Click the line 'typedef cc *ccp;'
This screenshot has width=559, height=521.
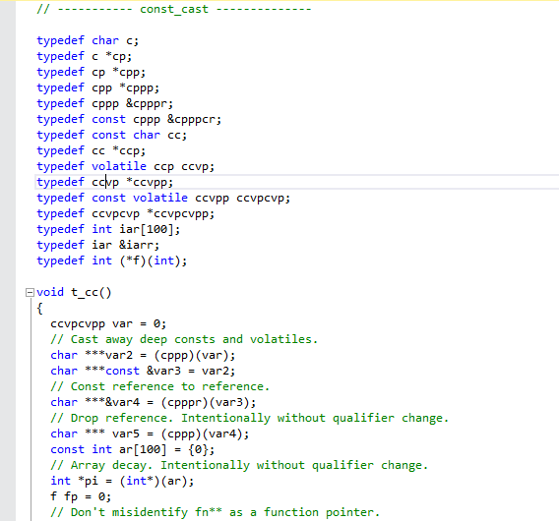[x=92, y=150]
